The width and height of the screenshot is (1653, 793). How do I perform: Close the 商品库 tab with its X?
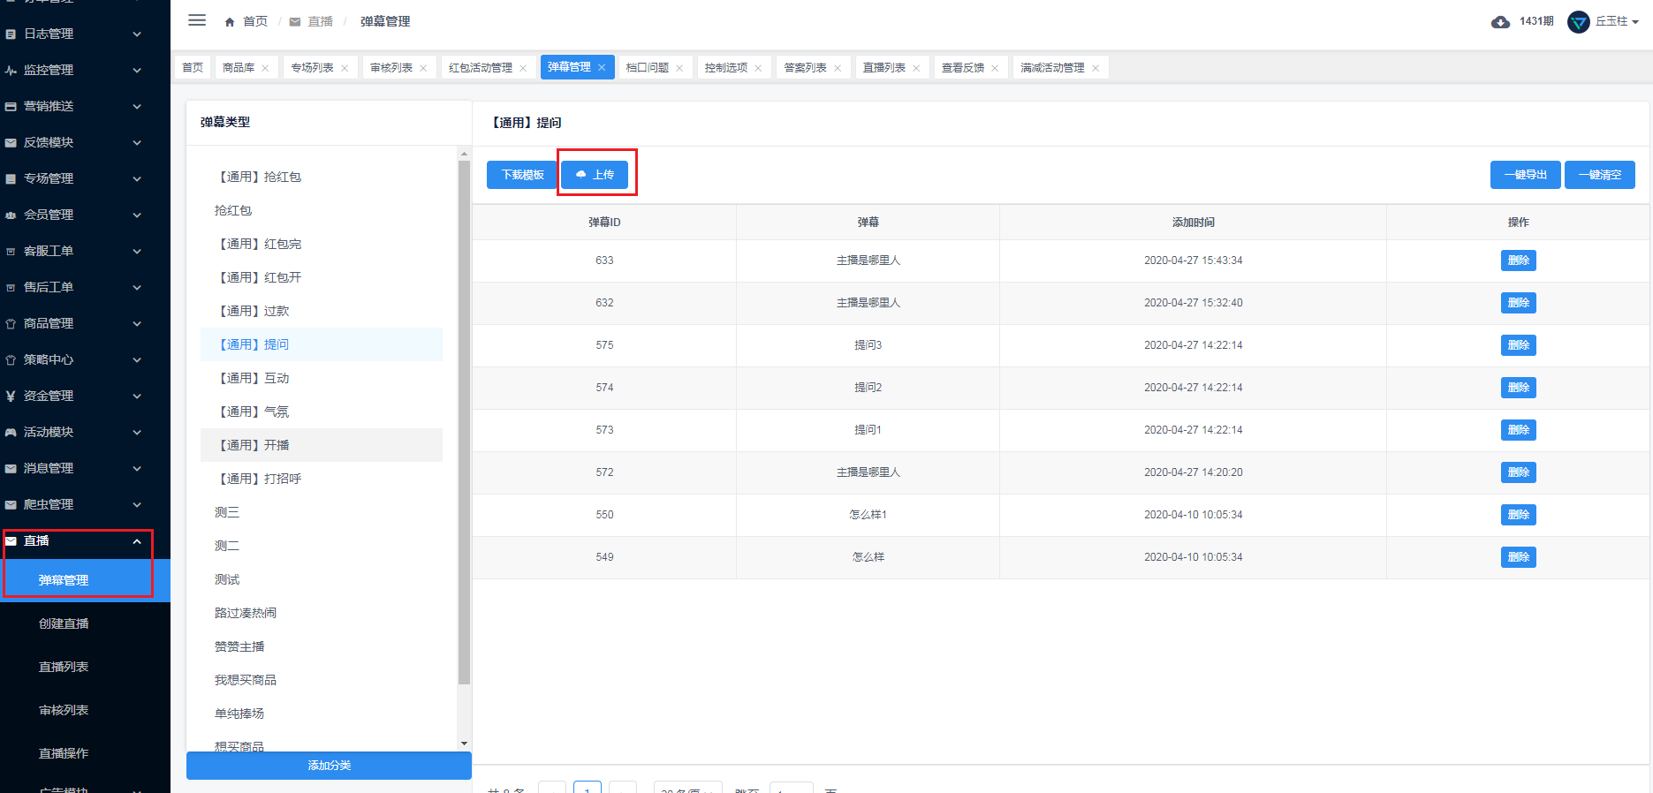point(265,68)
